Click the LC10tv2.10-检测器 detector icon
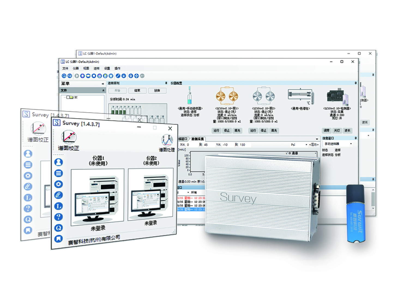This screenshot has height=284, width=395. pos(337,96)
